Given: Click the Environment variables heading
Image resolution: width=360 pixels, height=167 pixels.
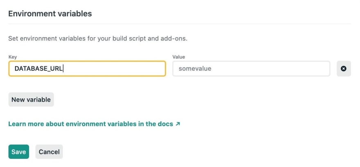Looking at the screenshot, I should pos(50,14).
